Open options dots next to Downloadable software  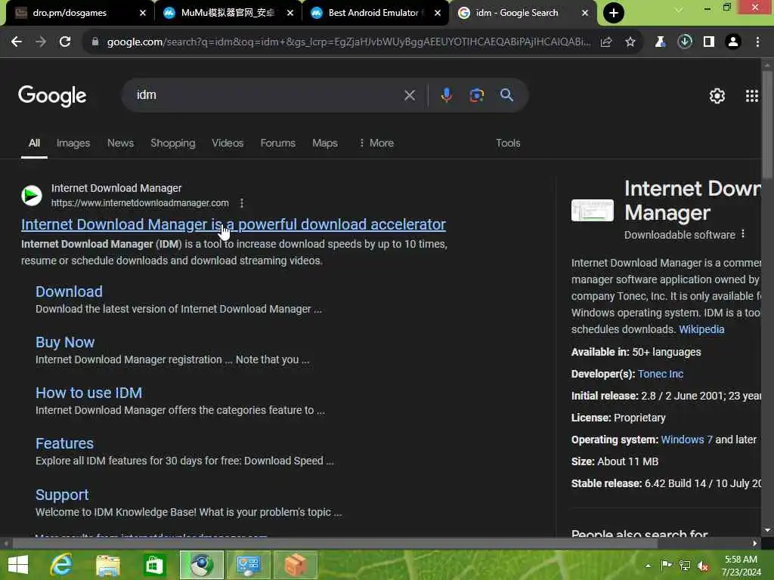[743, 234]
